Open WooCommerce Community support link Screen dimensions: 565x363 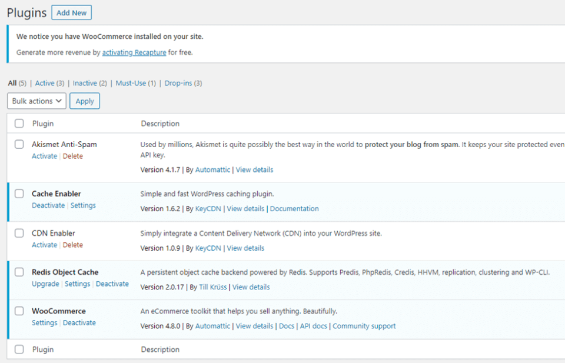pos(364,327)
